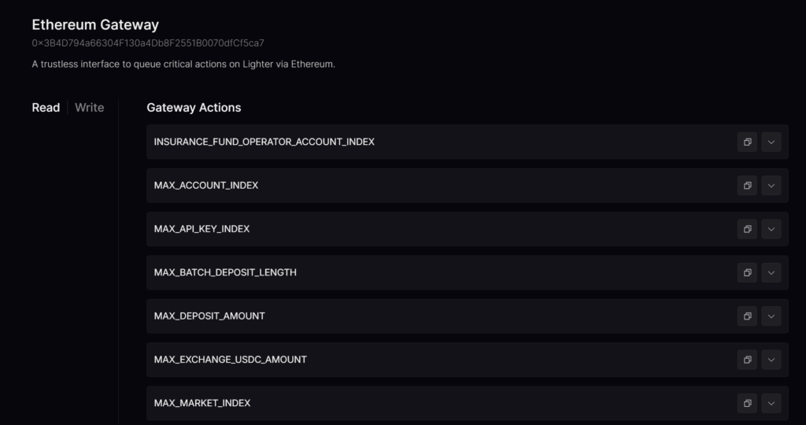Image resolution: width=806 pixels, height=425 pixels.
Task: Expand the MAX_ACCOUNT_INDEX chevron
Action: [771, 186]
